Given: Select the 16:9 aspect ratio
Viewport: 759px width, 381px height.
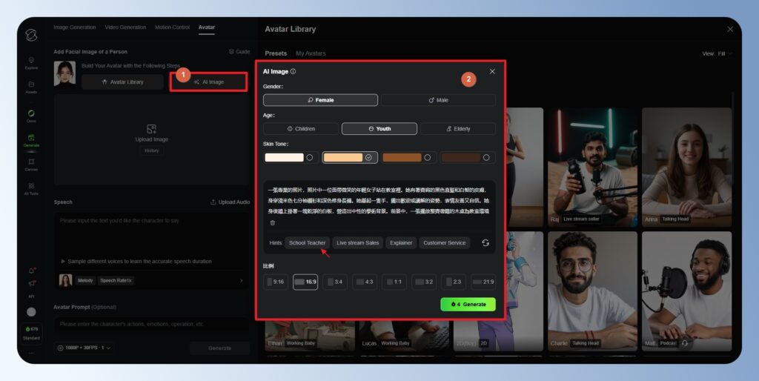Looking at the screenshot, I should (305, 282).
